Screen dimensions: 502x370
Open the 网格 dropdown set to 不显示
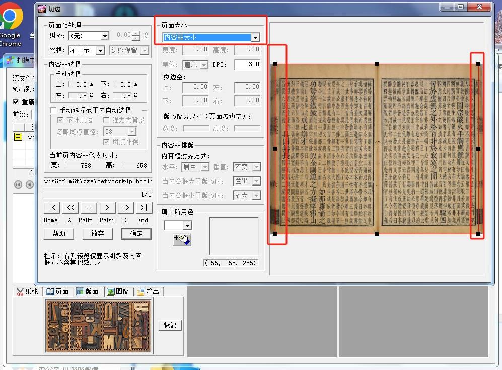pyautogui.click(x=100, y=51)
